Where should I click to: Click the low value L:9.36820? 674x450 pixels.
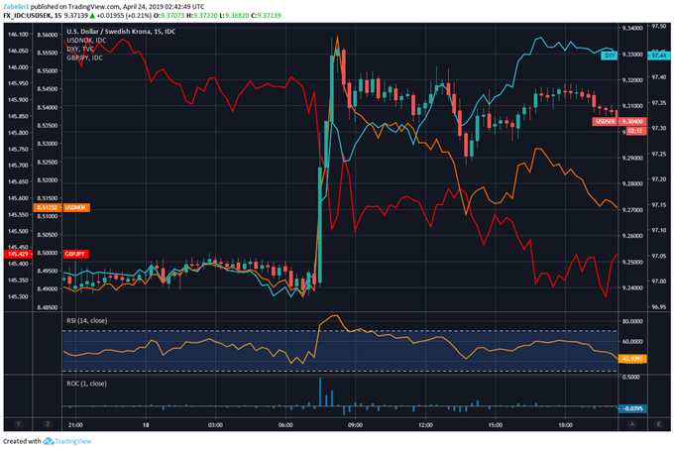pos(234,16)
